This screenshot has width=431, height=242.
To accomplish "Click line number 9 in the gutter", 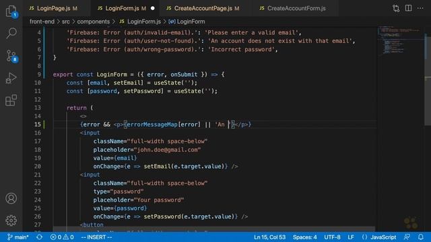I will click(39, 75).
